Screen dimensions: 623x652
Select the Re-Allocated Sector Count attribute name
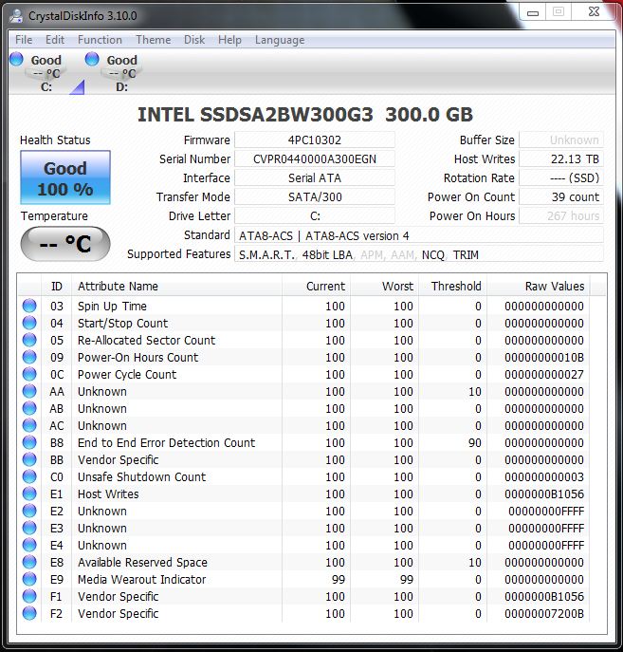(x=147, y=340)
